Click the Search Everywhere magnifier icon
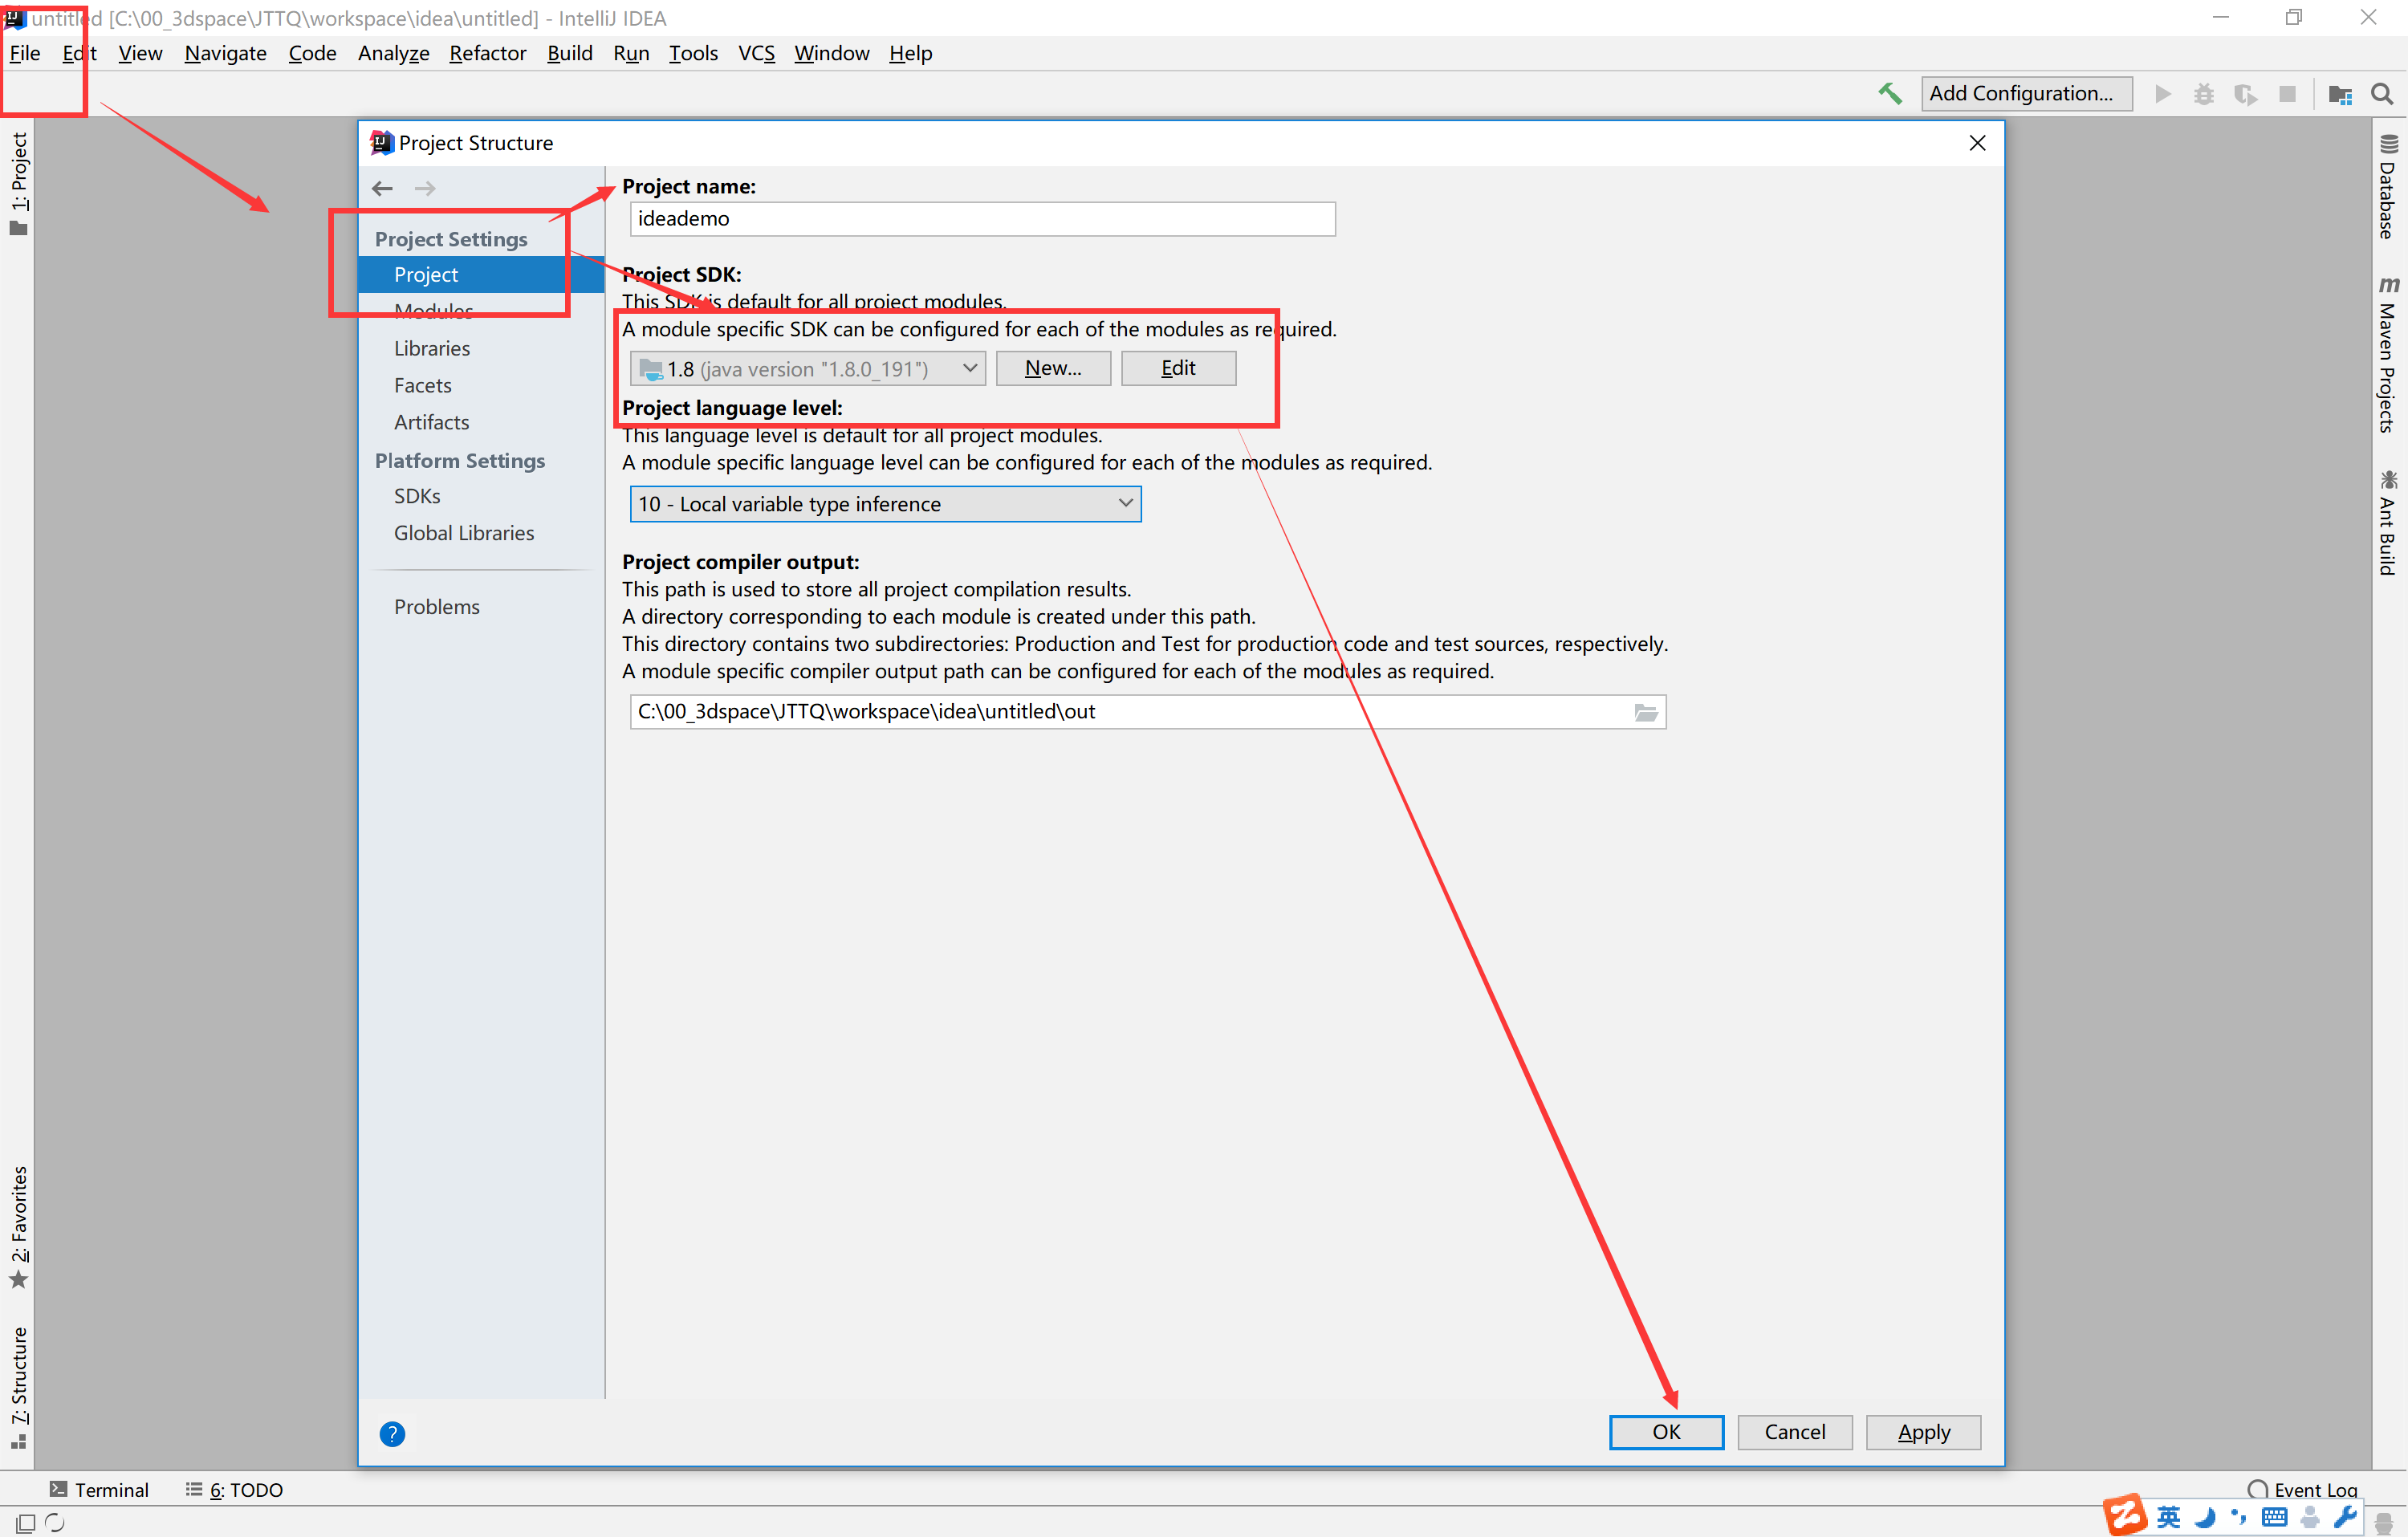Screen dimensions: 2408x1537 coord(2381,94)
